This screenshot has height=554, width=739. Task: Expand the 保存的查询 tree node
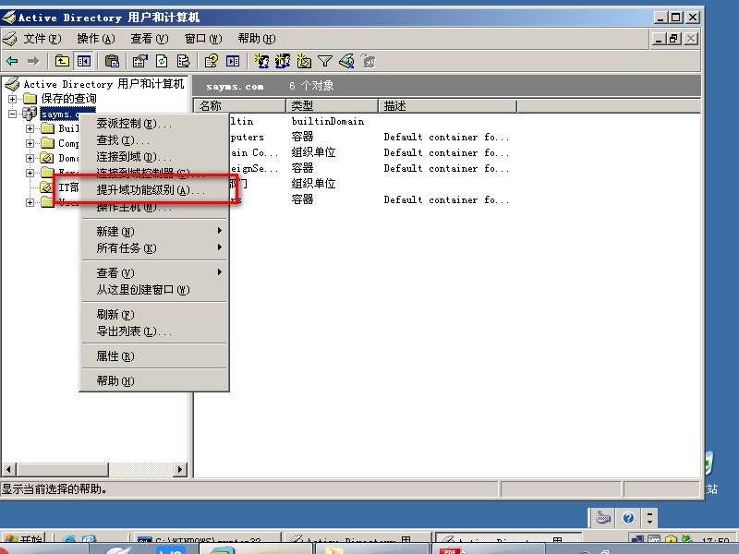[13, 99]
